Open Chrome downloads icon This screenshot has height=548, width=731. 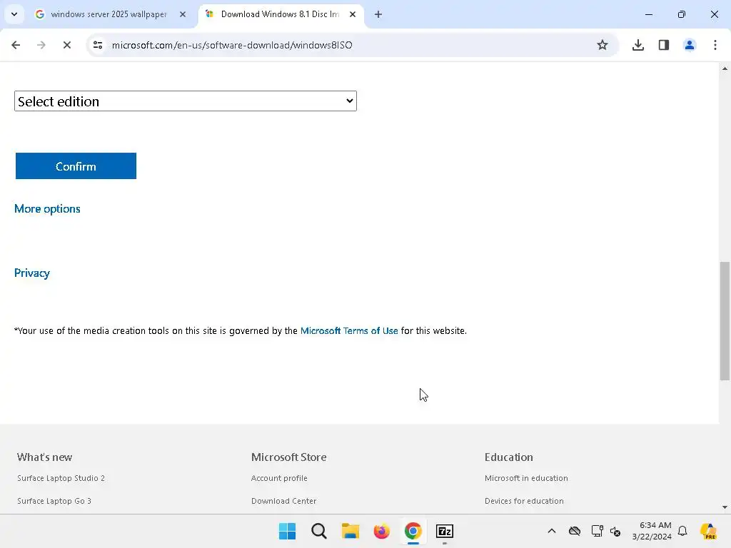coord(637,45)
